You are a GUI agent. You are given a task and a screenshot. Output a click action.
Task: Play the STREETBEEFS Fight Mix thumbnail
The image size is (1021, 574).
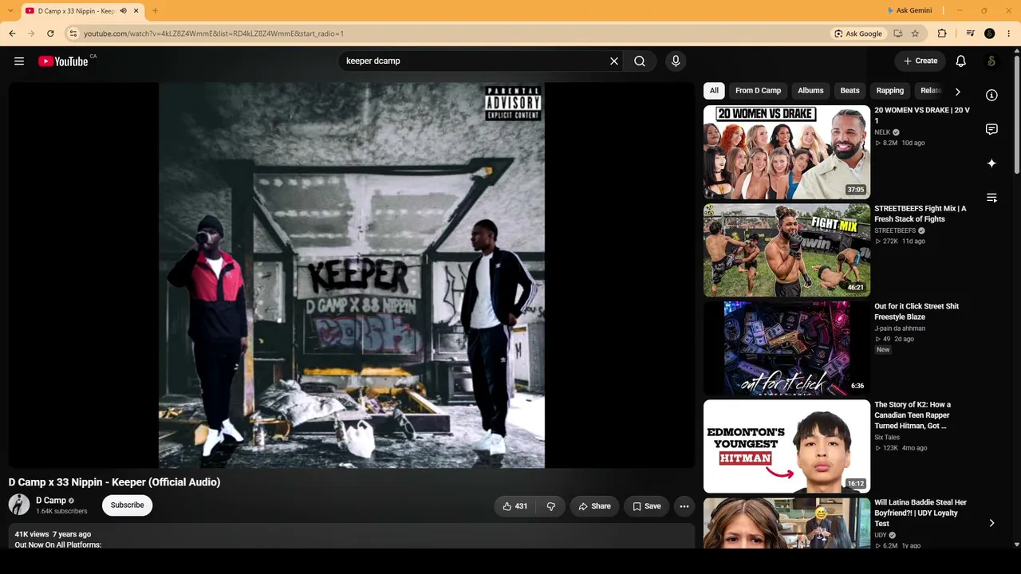click(x=786, y=250)
